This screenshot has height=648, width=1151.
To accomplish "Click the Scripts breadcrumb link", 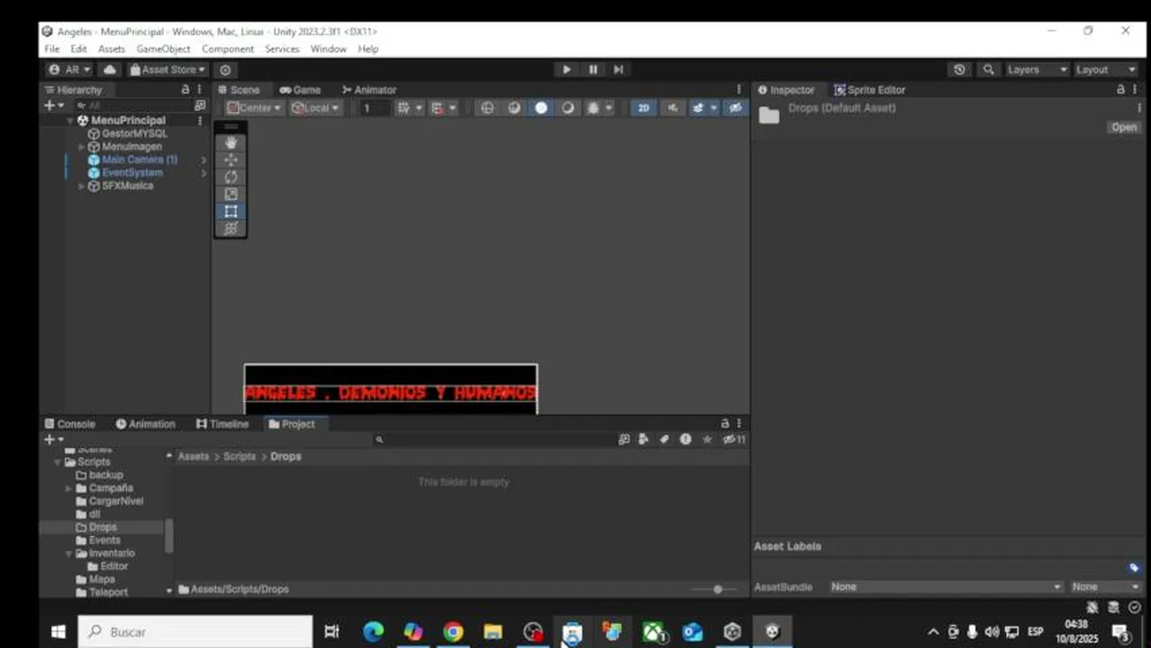I will point(240,456).
